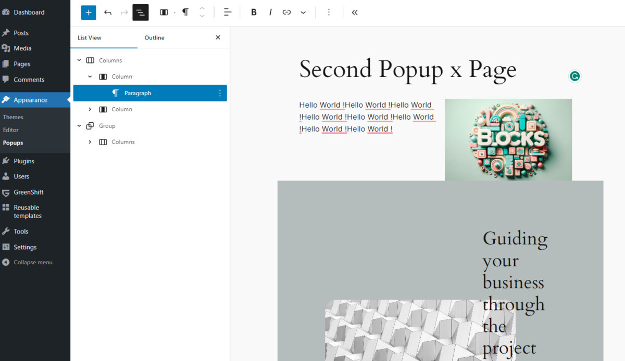Select the Blocks image in the editor
Screen dimensions: 625x361
(x=508, y=139)
